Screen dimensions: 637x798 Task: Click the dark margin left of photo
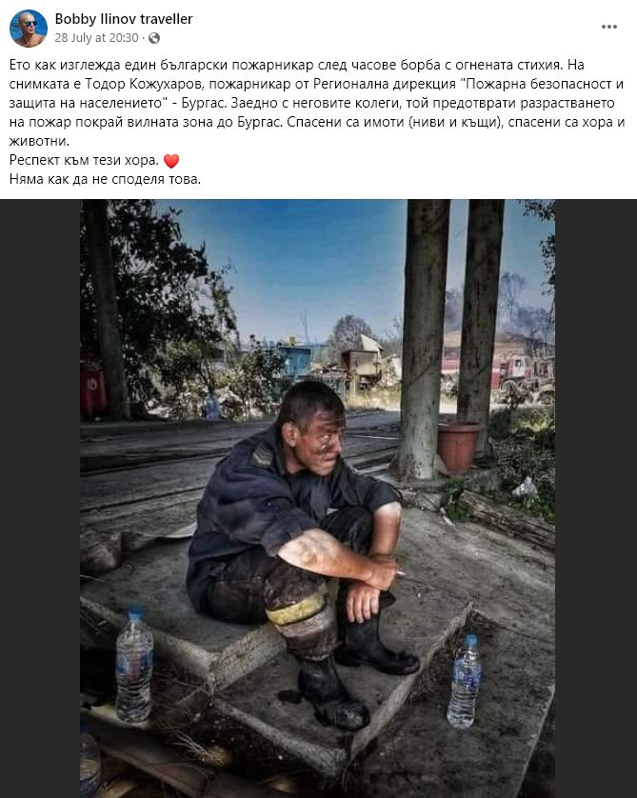coord(40,499)
